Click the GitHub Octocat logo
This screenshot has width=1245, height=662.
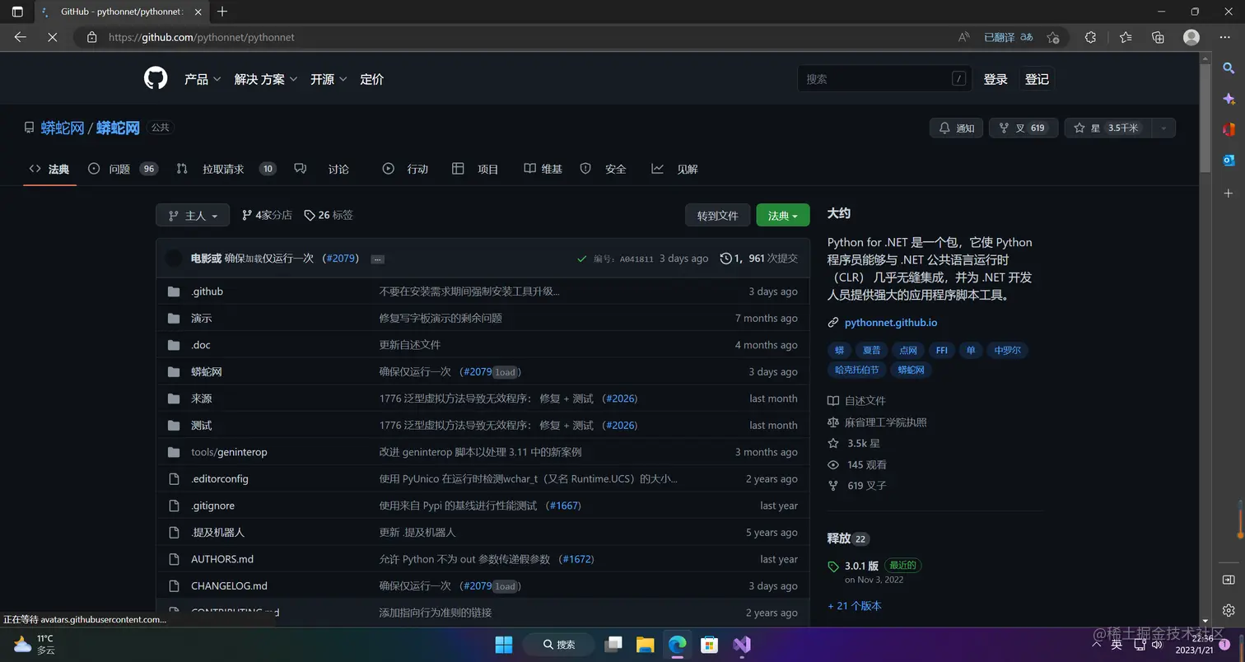pos(156,79)
